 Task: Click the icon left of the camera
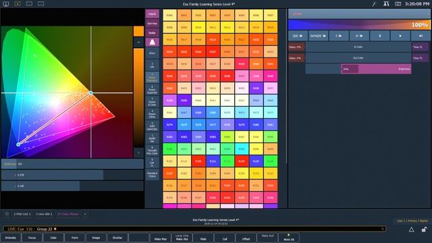click(386, 4)
